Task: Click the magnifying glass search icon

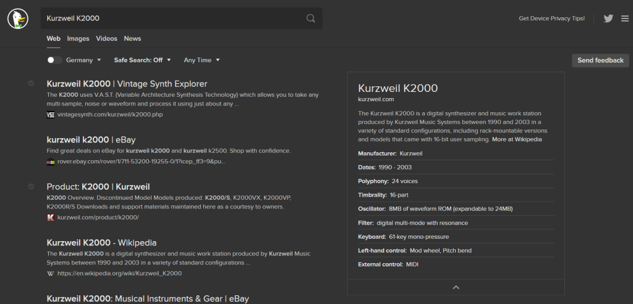Action: tap(311, 18)
